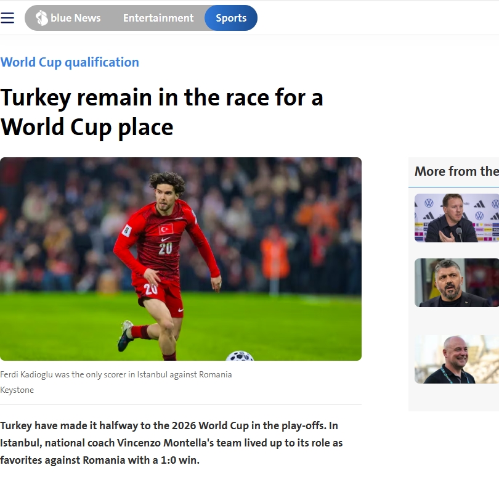Open the World Cup qualification category link
This screenshot has width=499, height=481.
point(70,62)
